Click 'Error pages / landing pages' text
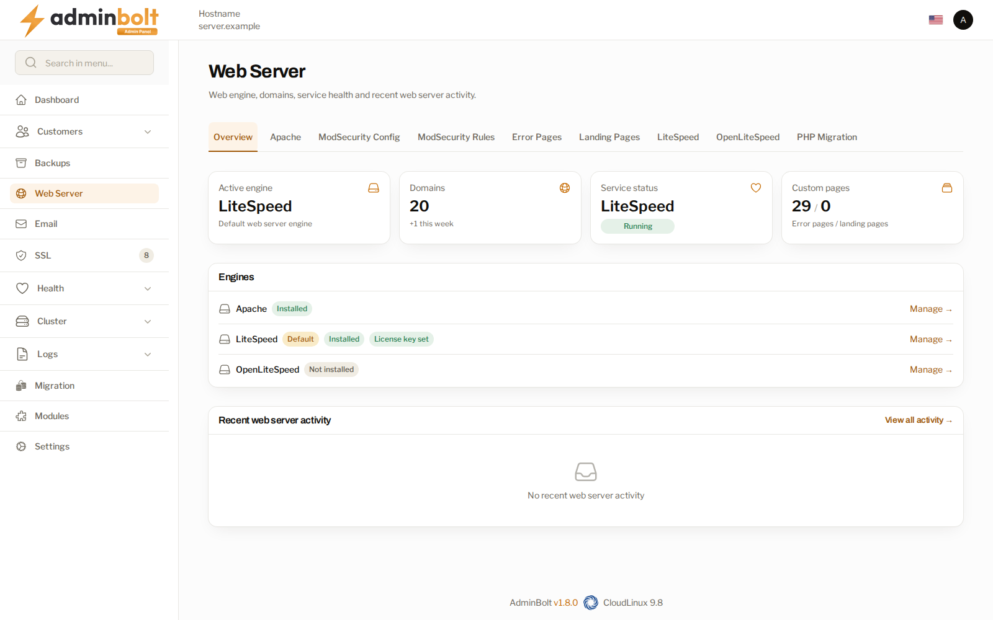The height and width of the screenshot is (620, 993). pos(840,224)
